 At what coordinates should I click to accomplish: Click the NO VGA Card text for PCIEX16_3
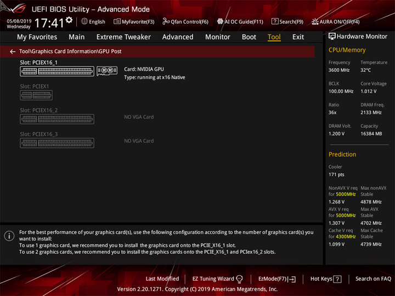[139, 141]
